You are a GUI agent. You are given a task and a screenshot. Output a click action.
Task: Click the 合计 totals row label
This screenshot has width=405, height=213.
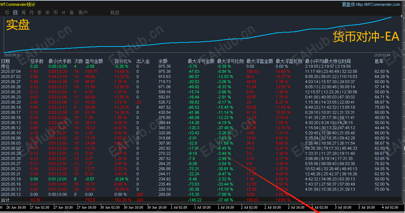pyautogui.click(x=5, y=200)
